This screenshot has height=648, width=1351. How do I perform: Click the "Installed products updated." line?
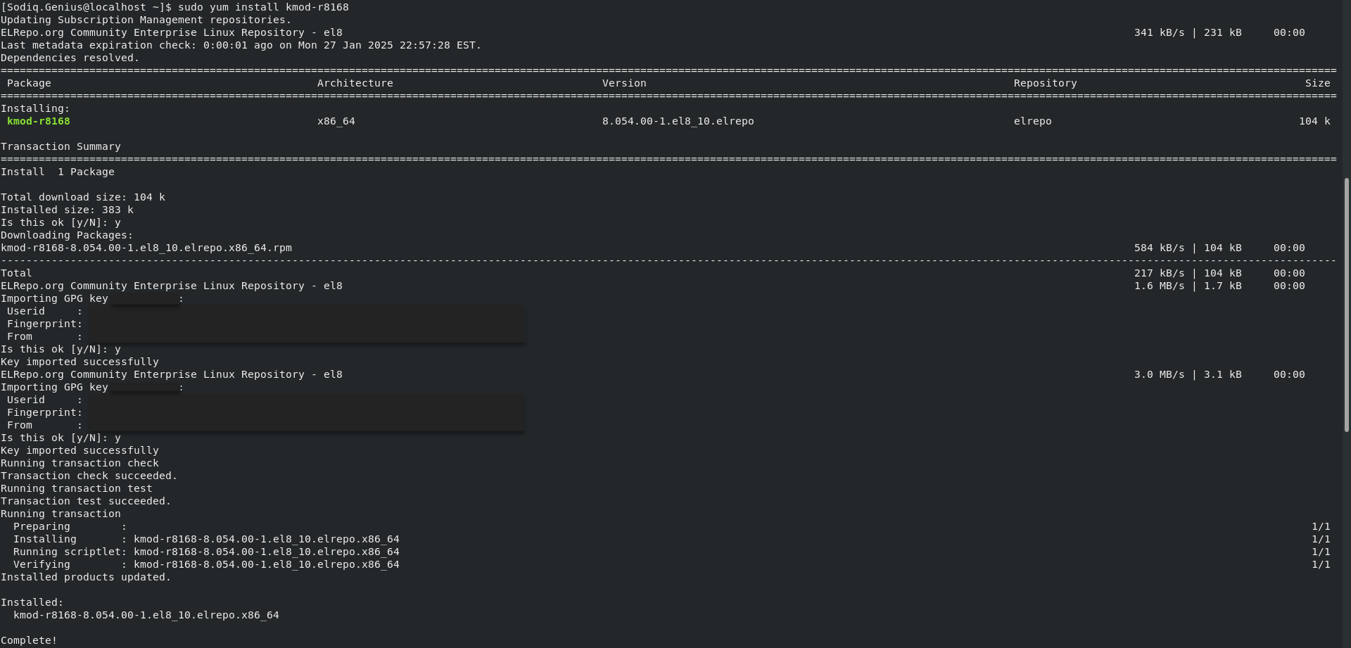86,577
